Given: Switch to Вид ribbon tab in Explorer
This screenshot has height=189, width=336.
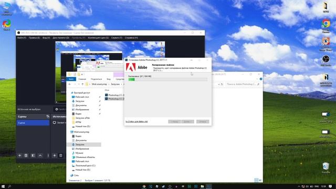Looking at the screenshot, I should point(109,79).
